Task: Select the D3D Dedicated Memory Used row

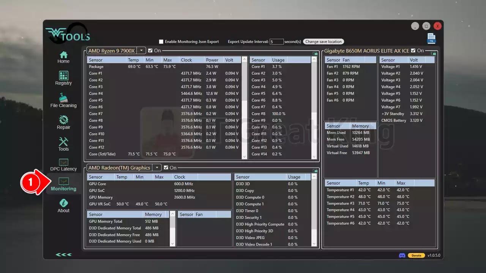Action: pos(128,242)
